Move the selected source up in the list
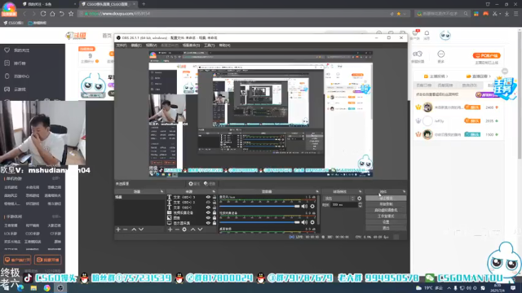The image size is (522, 293). pos(192,230)
